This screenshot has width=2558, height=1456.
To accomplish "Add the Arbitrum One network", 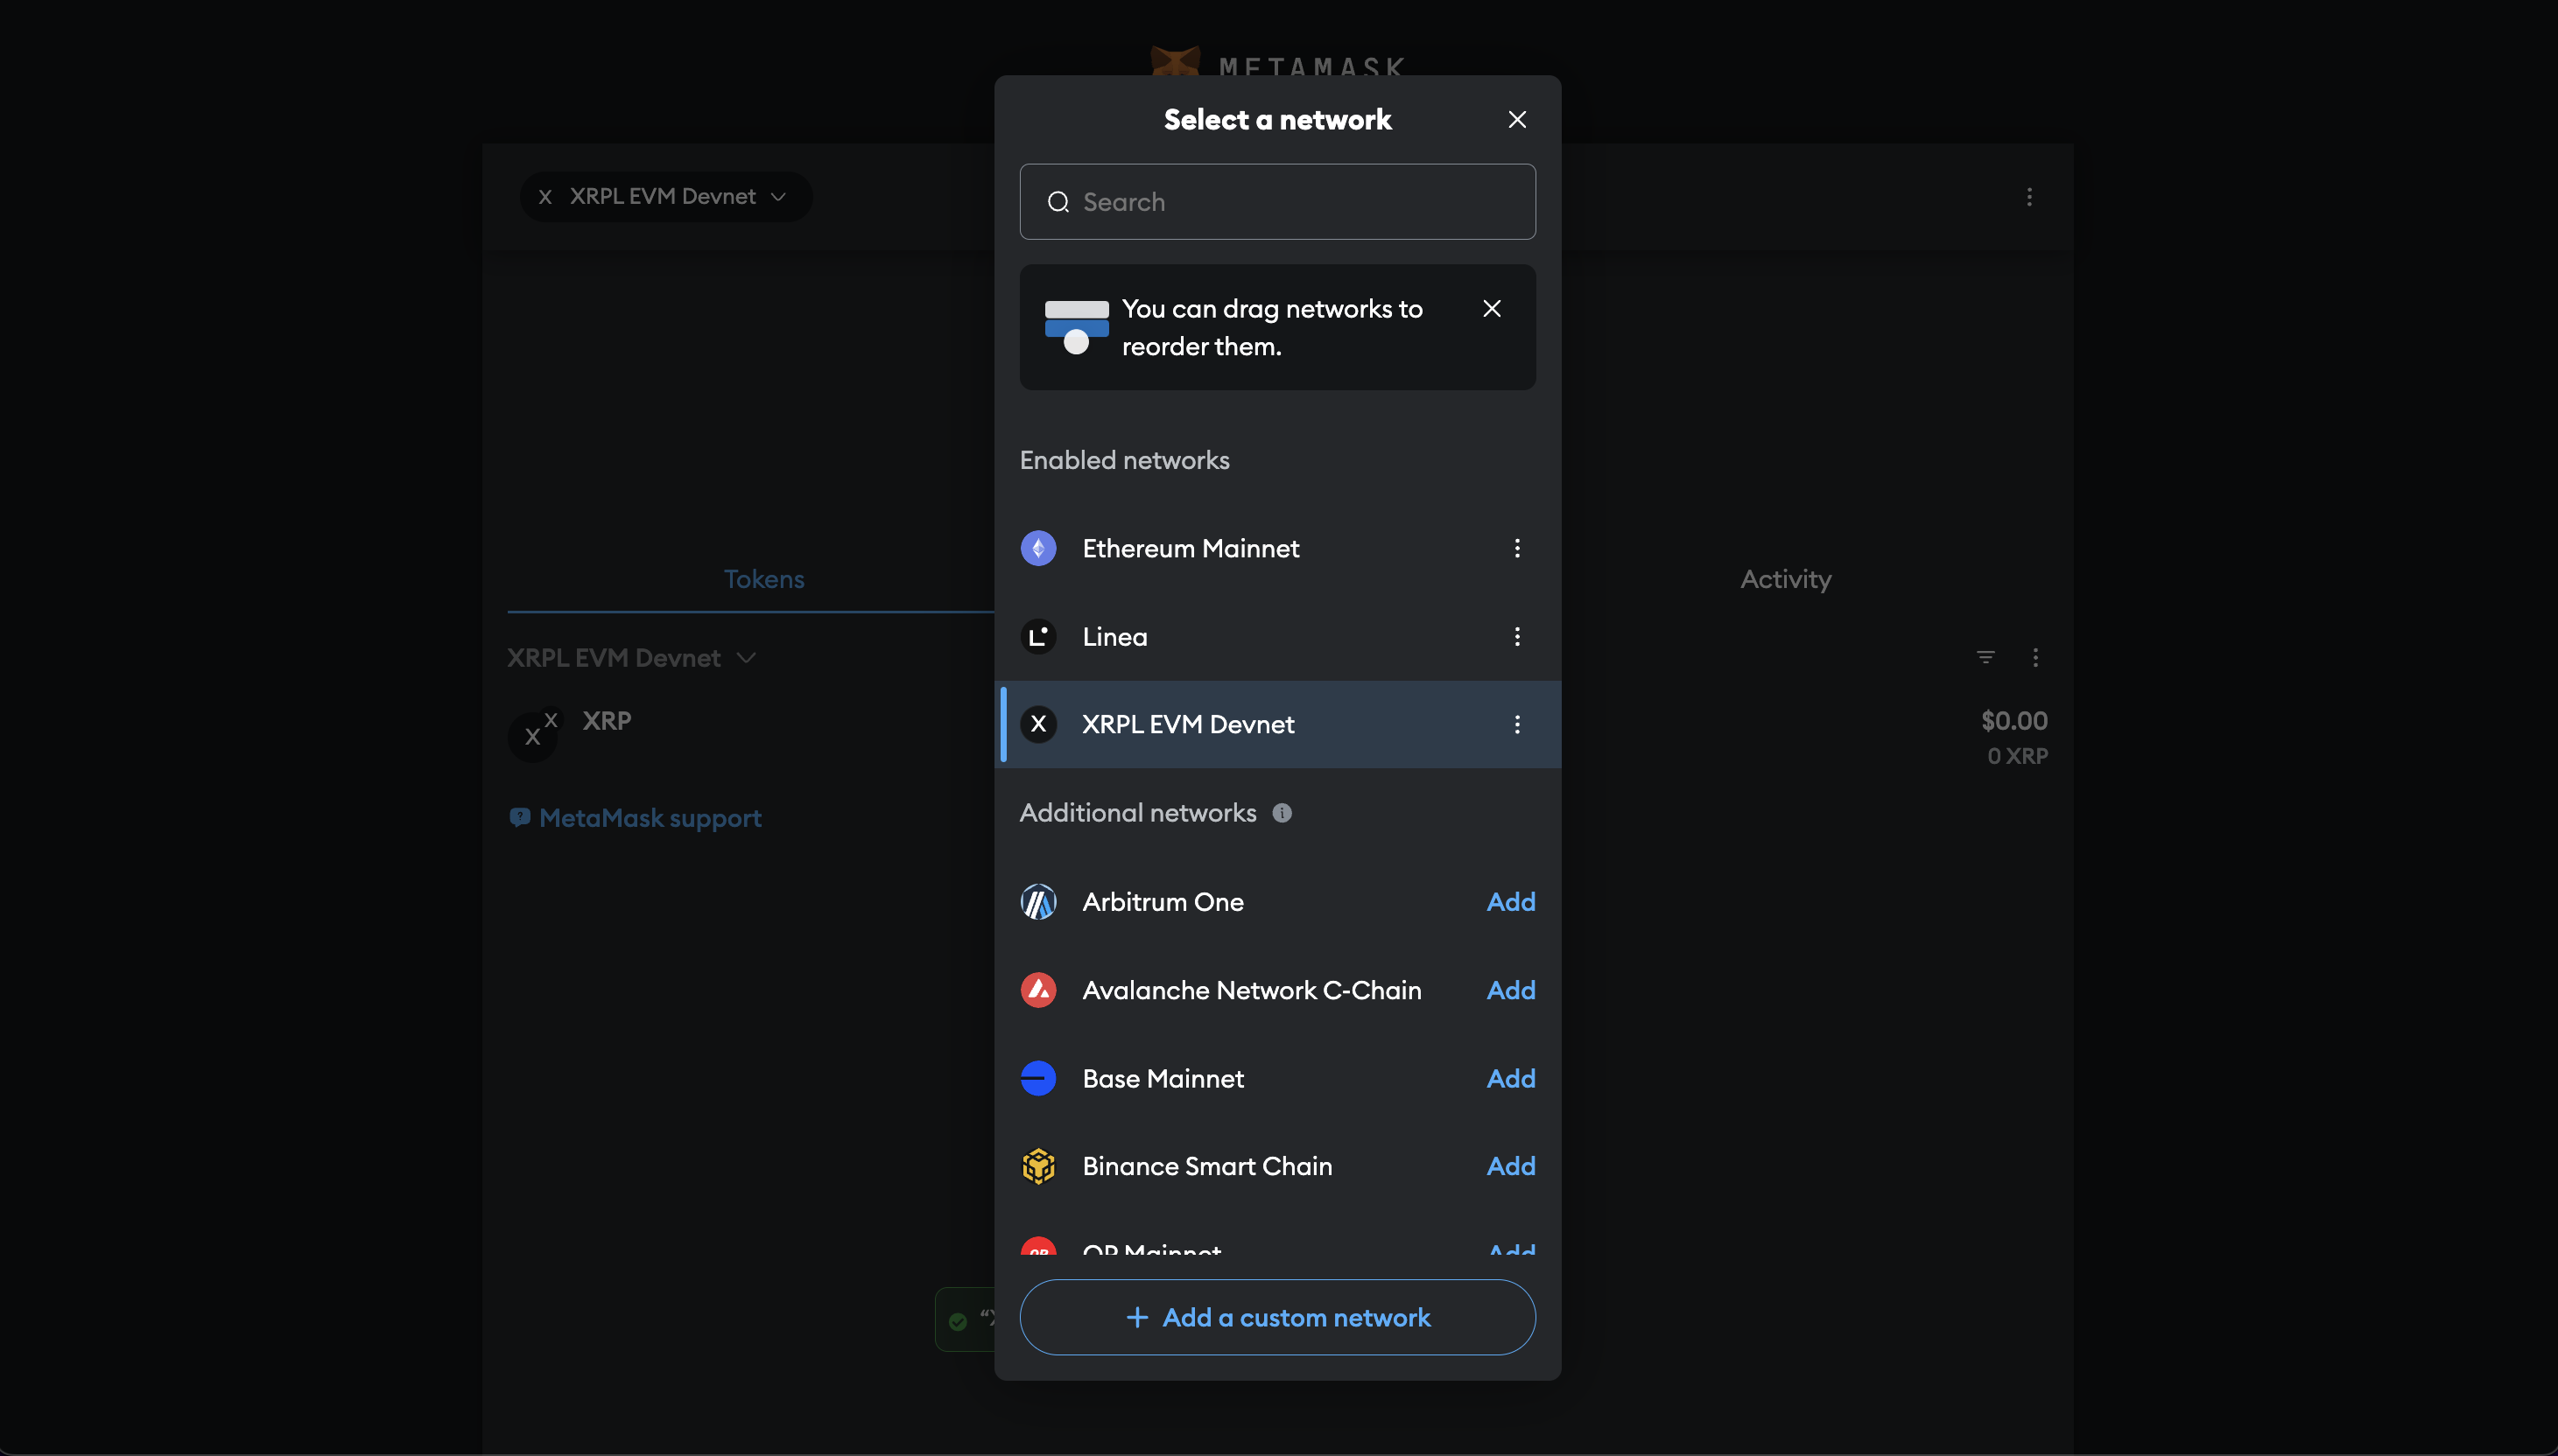I will (1511, 902).
